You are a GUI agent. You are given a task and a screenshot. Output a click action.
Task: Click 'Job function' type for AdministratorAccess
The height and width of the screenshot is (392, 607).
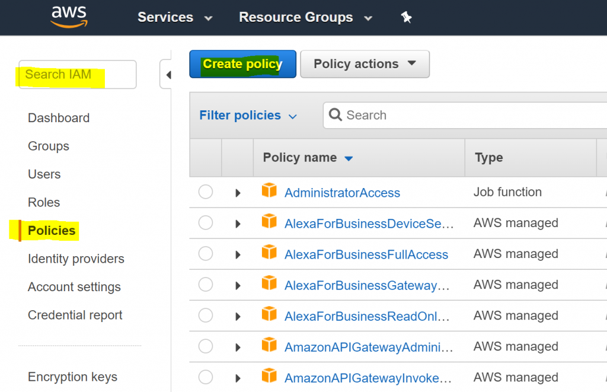[507, 192]
